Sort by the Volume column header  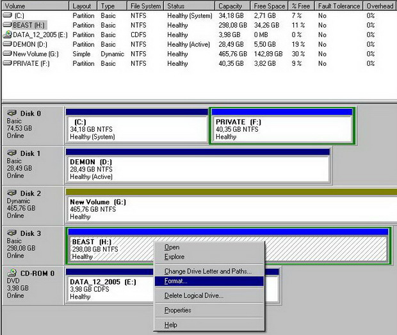click(x=35, y=6)
